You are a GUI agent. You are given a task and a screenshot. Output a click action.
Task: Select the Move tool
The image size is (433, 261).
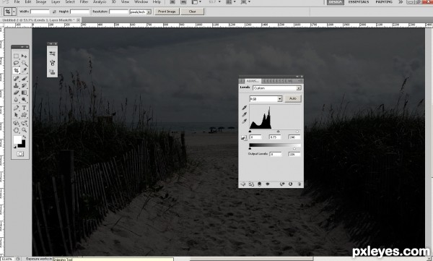point(24,56)
